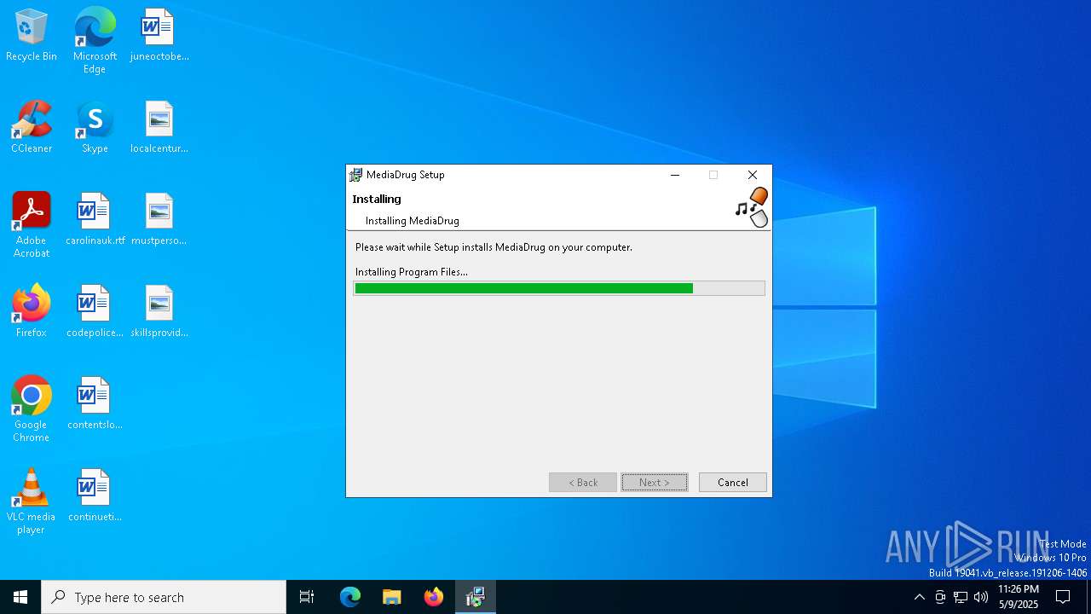Open Firefox from the taskbar

click(434, 597)
